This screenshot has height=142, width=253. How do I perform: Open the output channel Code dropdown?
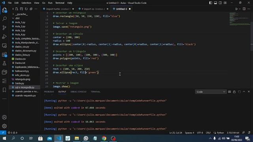click(x=211, y=92)
